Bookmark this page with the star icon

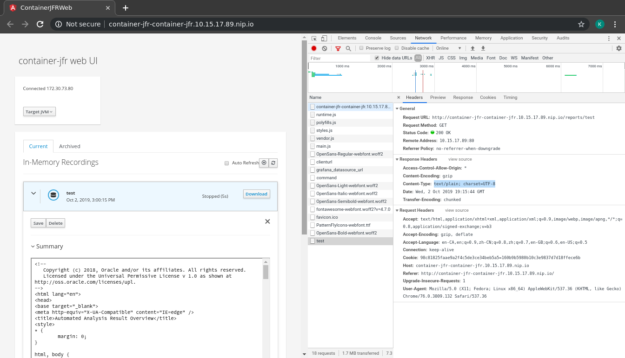581,24
